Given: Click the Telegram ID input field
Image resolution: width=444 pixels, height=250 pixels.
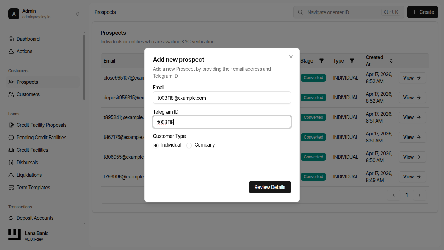Looking at the screenshot, I should pyautogui.click(x=222, y=122).
